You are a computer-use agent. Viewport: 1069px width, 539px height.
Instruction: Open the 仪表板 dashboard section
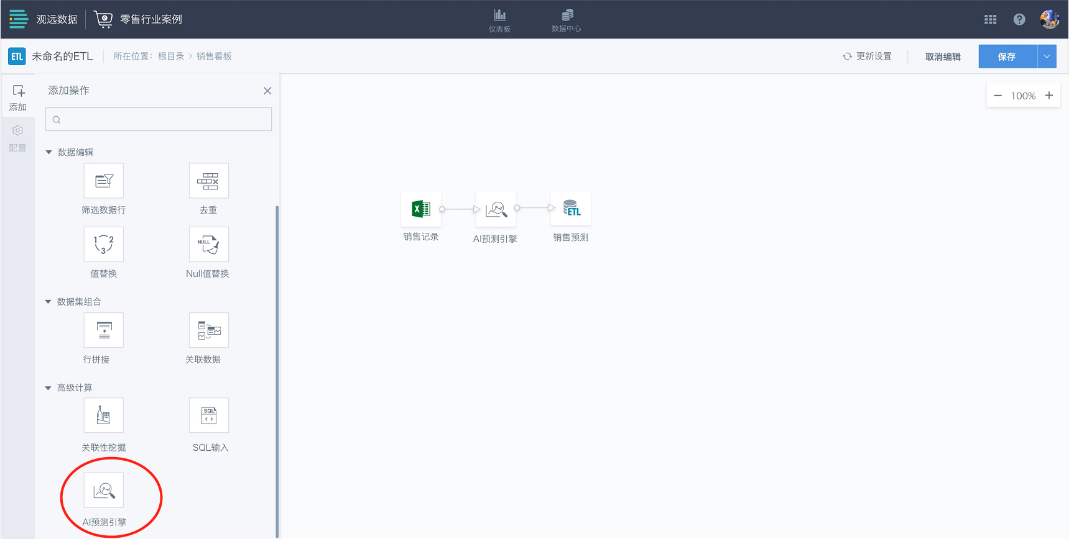[x=499, y=20]
